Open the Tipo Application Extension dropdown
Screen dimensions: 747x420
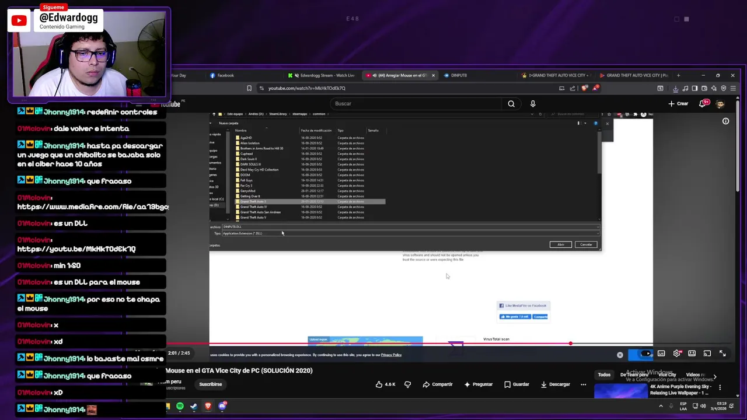pos(410,233)
